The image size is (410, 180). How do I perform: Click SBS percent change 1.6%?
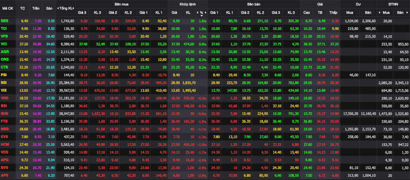[203, 21]
